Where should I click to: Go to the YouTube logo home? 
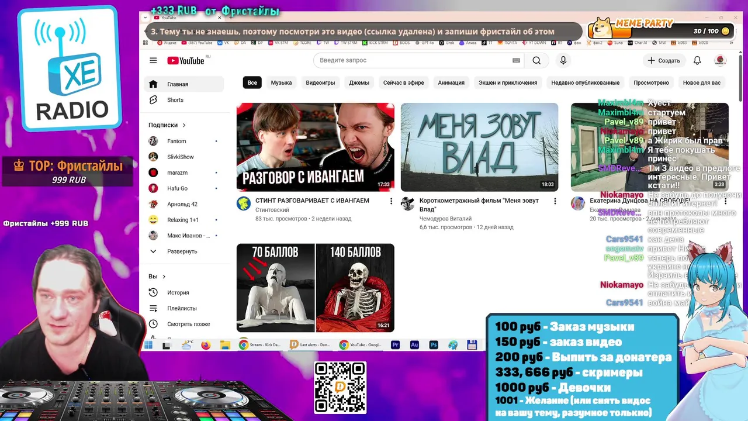(186, 61)
